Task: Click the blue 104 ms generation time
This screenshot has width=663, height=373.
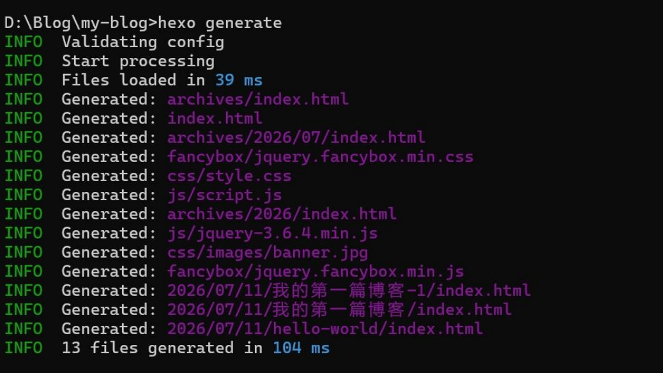Action: 301,348
